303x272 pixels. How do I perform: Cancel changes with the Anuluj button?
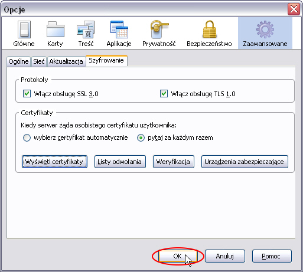[x=225, y=256]
